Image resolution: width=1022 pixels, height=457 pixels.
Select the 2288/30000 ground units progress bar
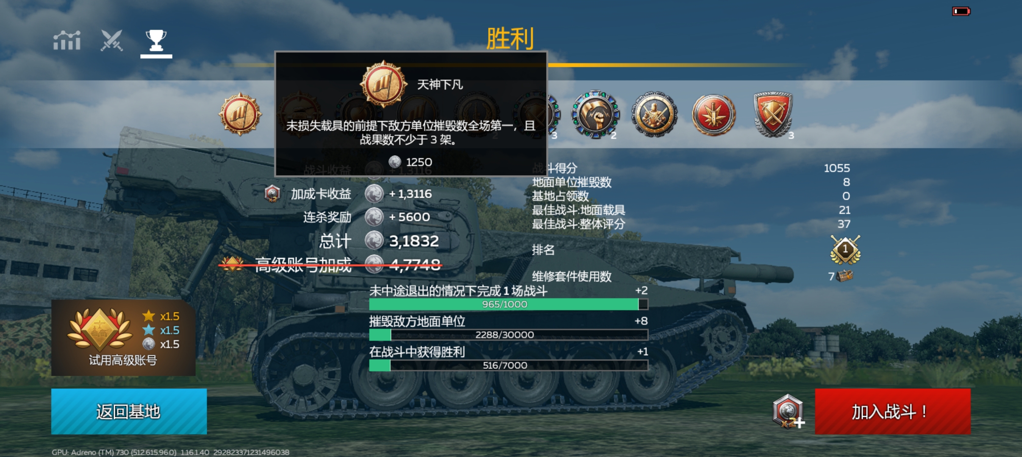point(508,335)
